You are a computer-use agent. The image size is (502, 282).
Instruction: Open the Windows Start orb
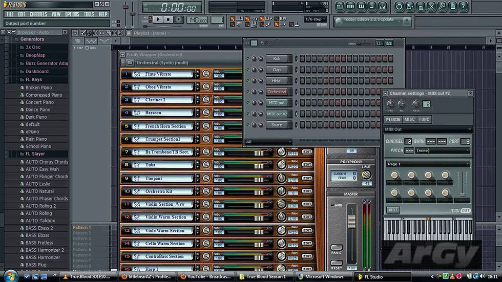point(11,276)
